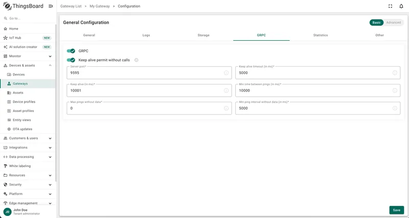Go to My Gateway breadcrumb
Screen dimensions: 409x218
(100, 6)
